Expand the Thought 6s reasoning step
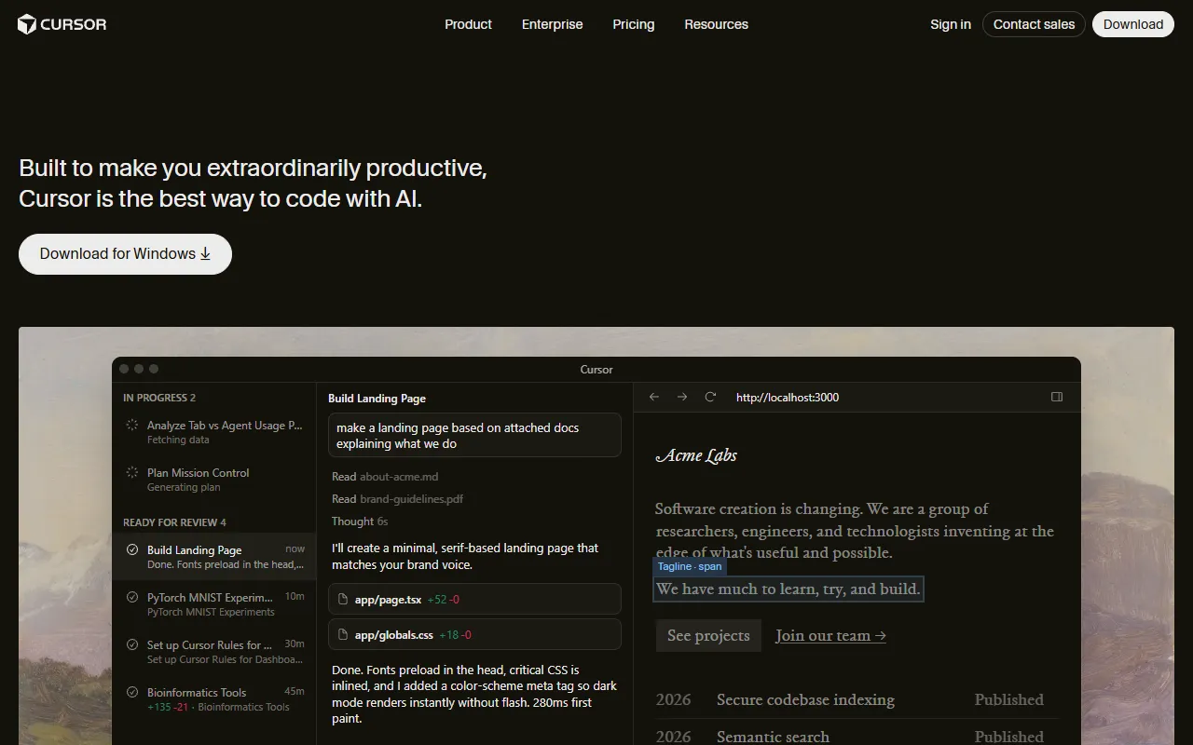The height and width of the screenshot is (745, 1193). 360,521
